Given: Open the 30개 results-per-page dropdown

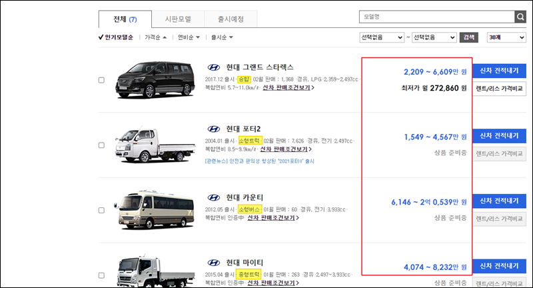Looking at the screenshot, I should 506,37.
